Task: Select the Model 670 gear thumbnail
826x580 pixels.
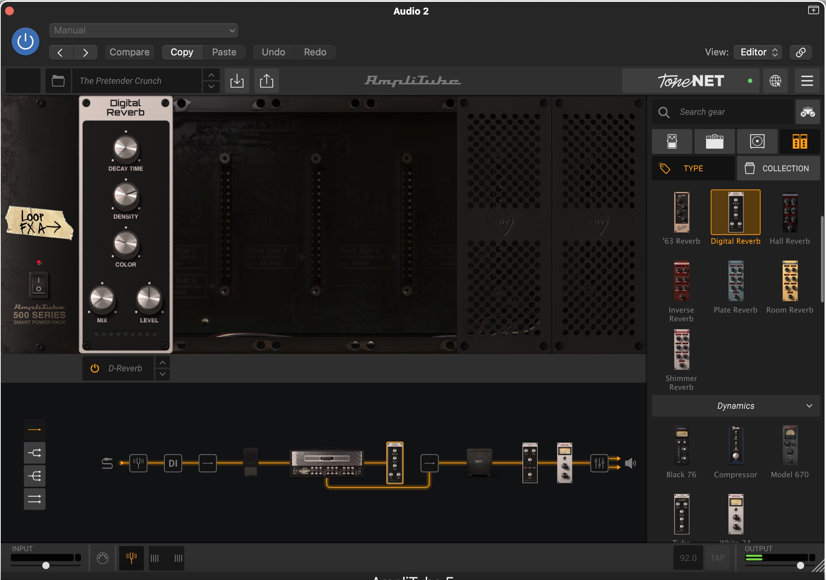Action: [x=790, y=446]
